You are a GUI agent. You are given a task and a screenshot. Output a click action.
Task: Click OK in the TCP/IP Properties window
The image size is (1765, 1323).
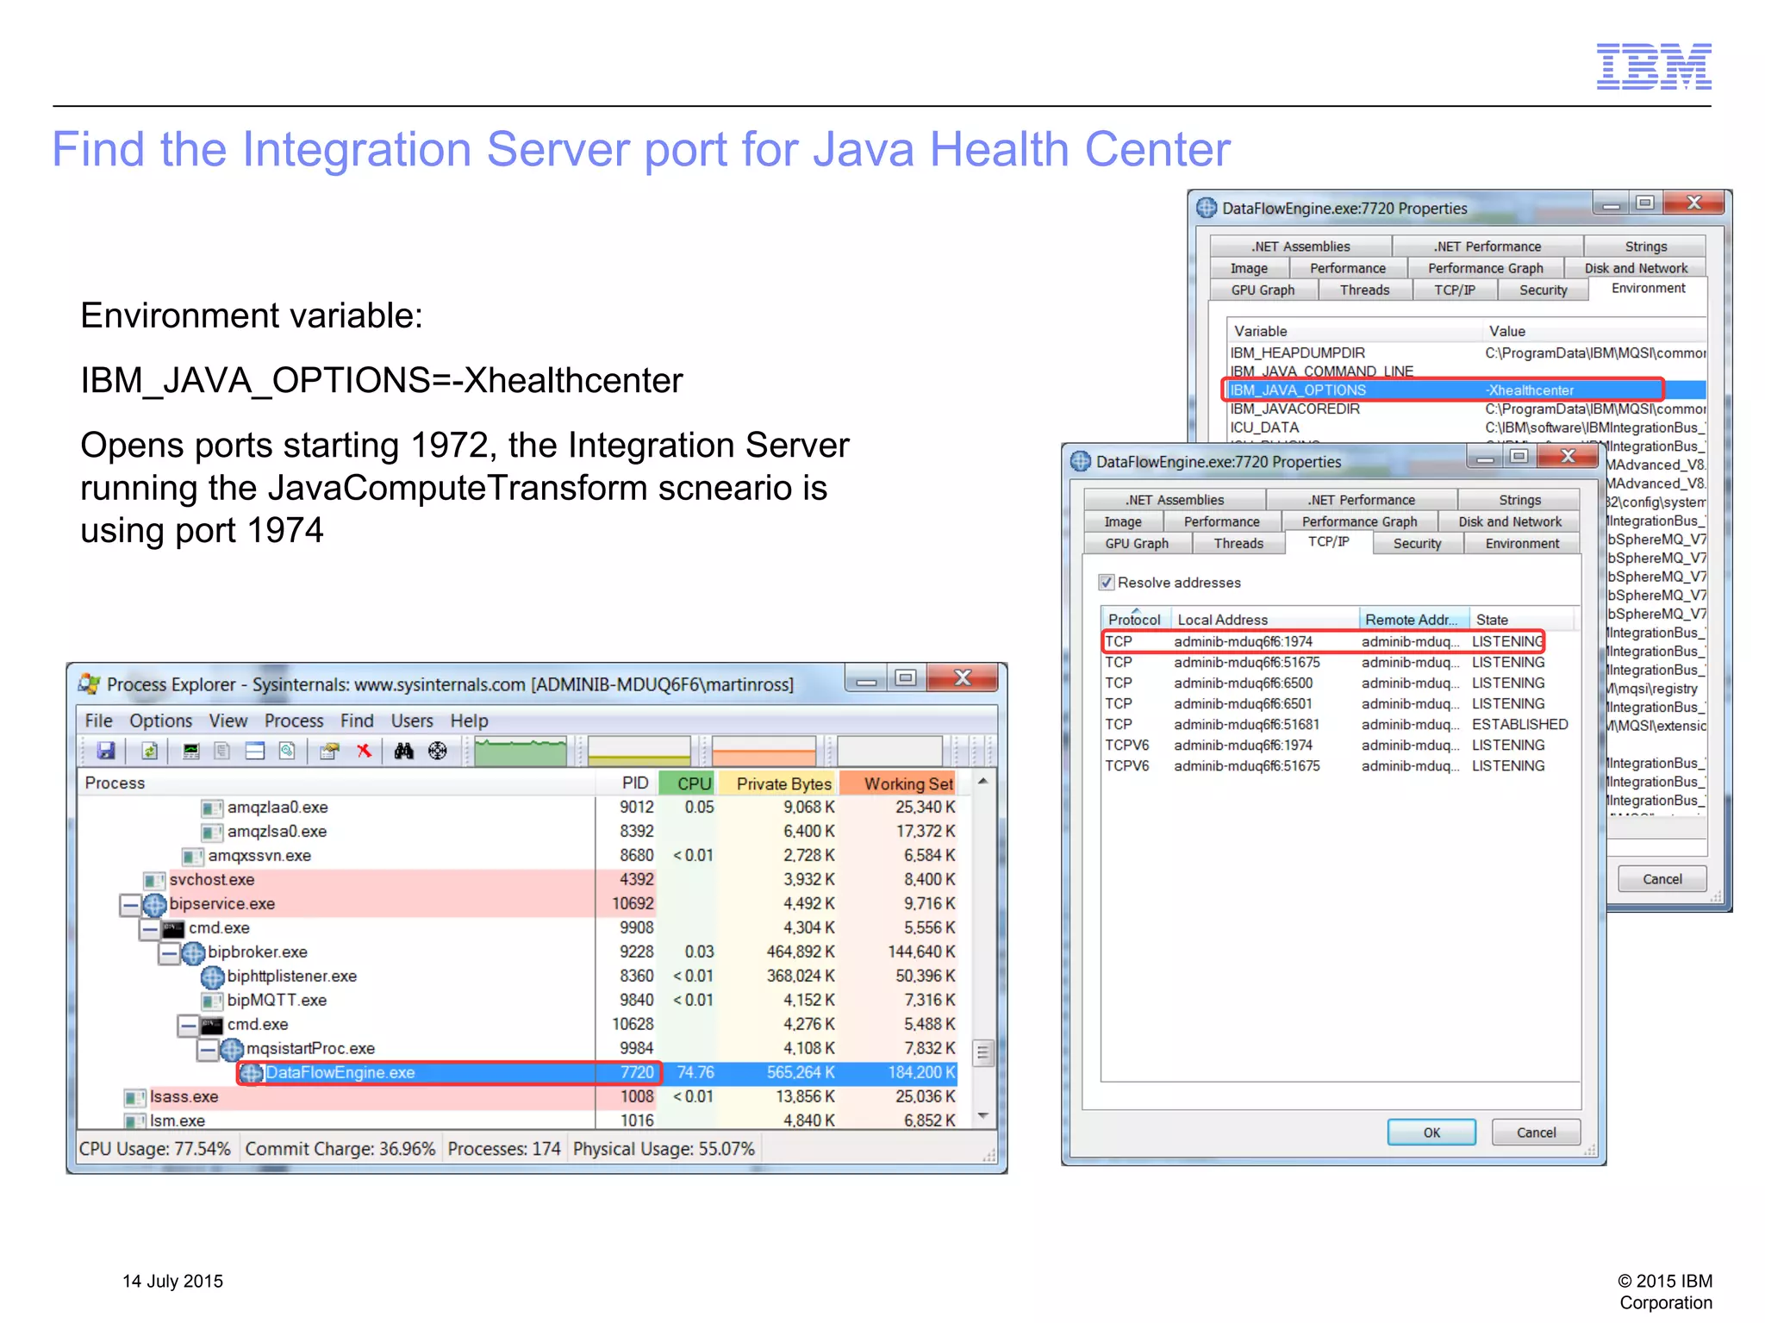pyautogui.click(x=1431, y=1133)
